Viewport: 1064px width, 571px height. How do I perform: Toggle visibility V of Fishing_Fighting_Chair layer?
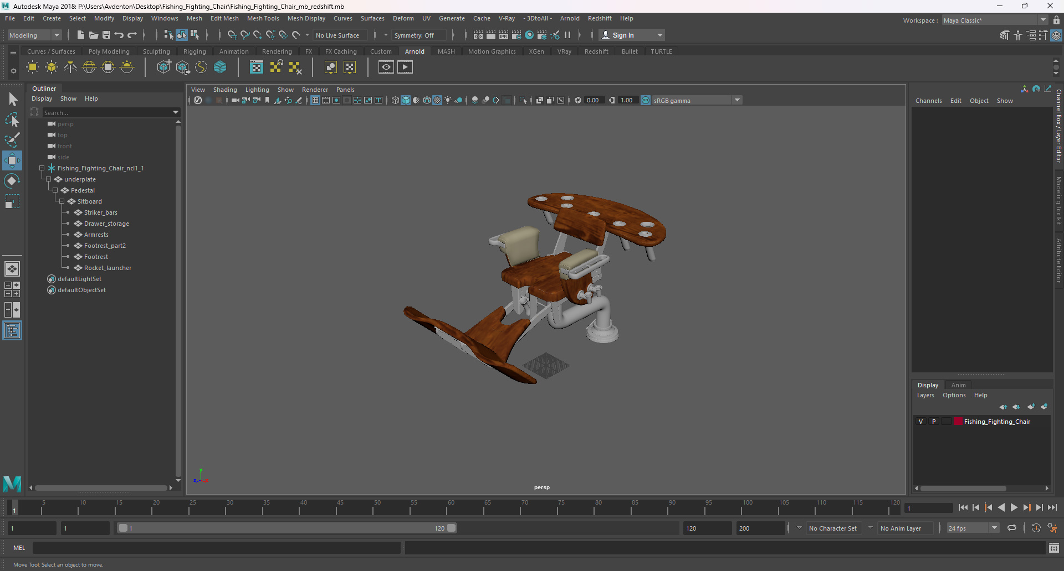click(x=921, y=422)
